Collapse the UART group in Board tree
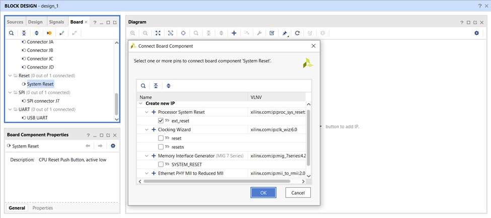 point(10,110)
